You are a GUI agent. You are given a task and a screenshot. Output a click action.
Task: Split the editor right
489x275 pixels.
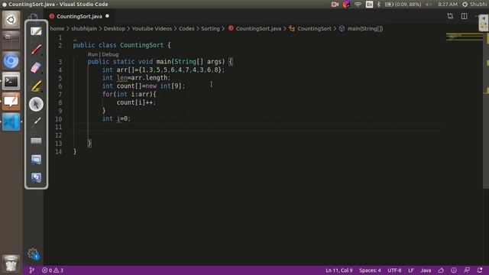point(464,16)
